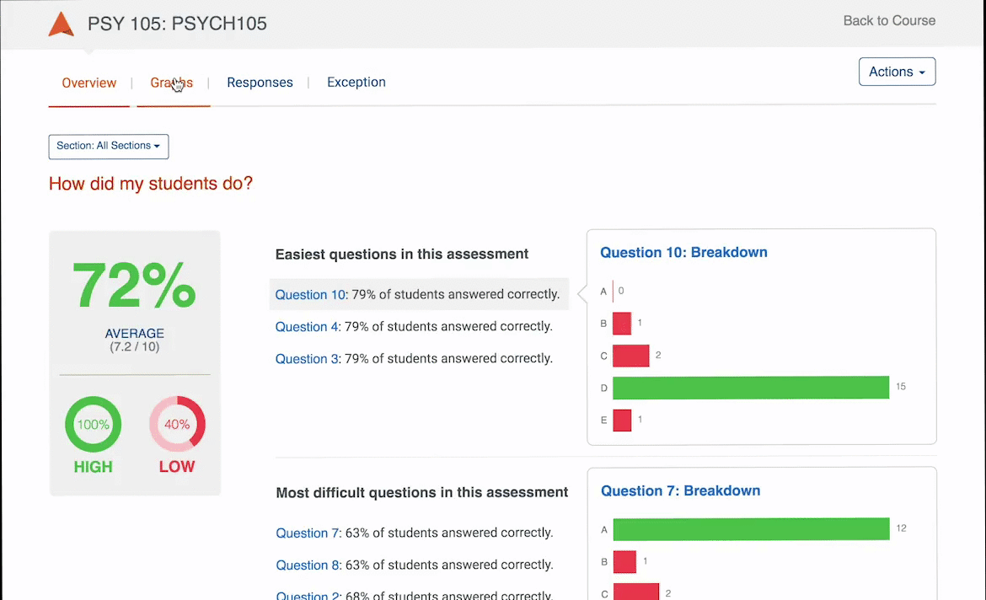Image resolution: width=986 pixels, height=600 pixels.
Task: Click the green bar for choice D
Action: coord(750,387)
